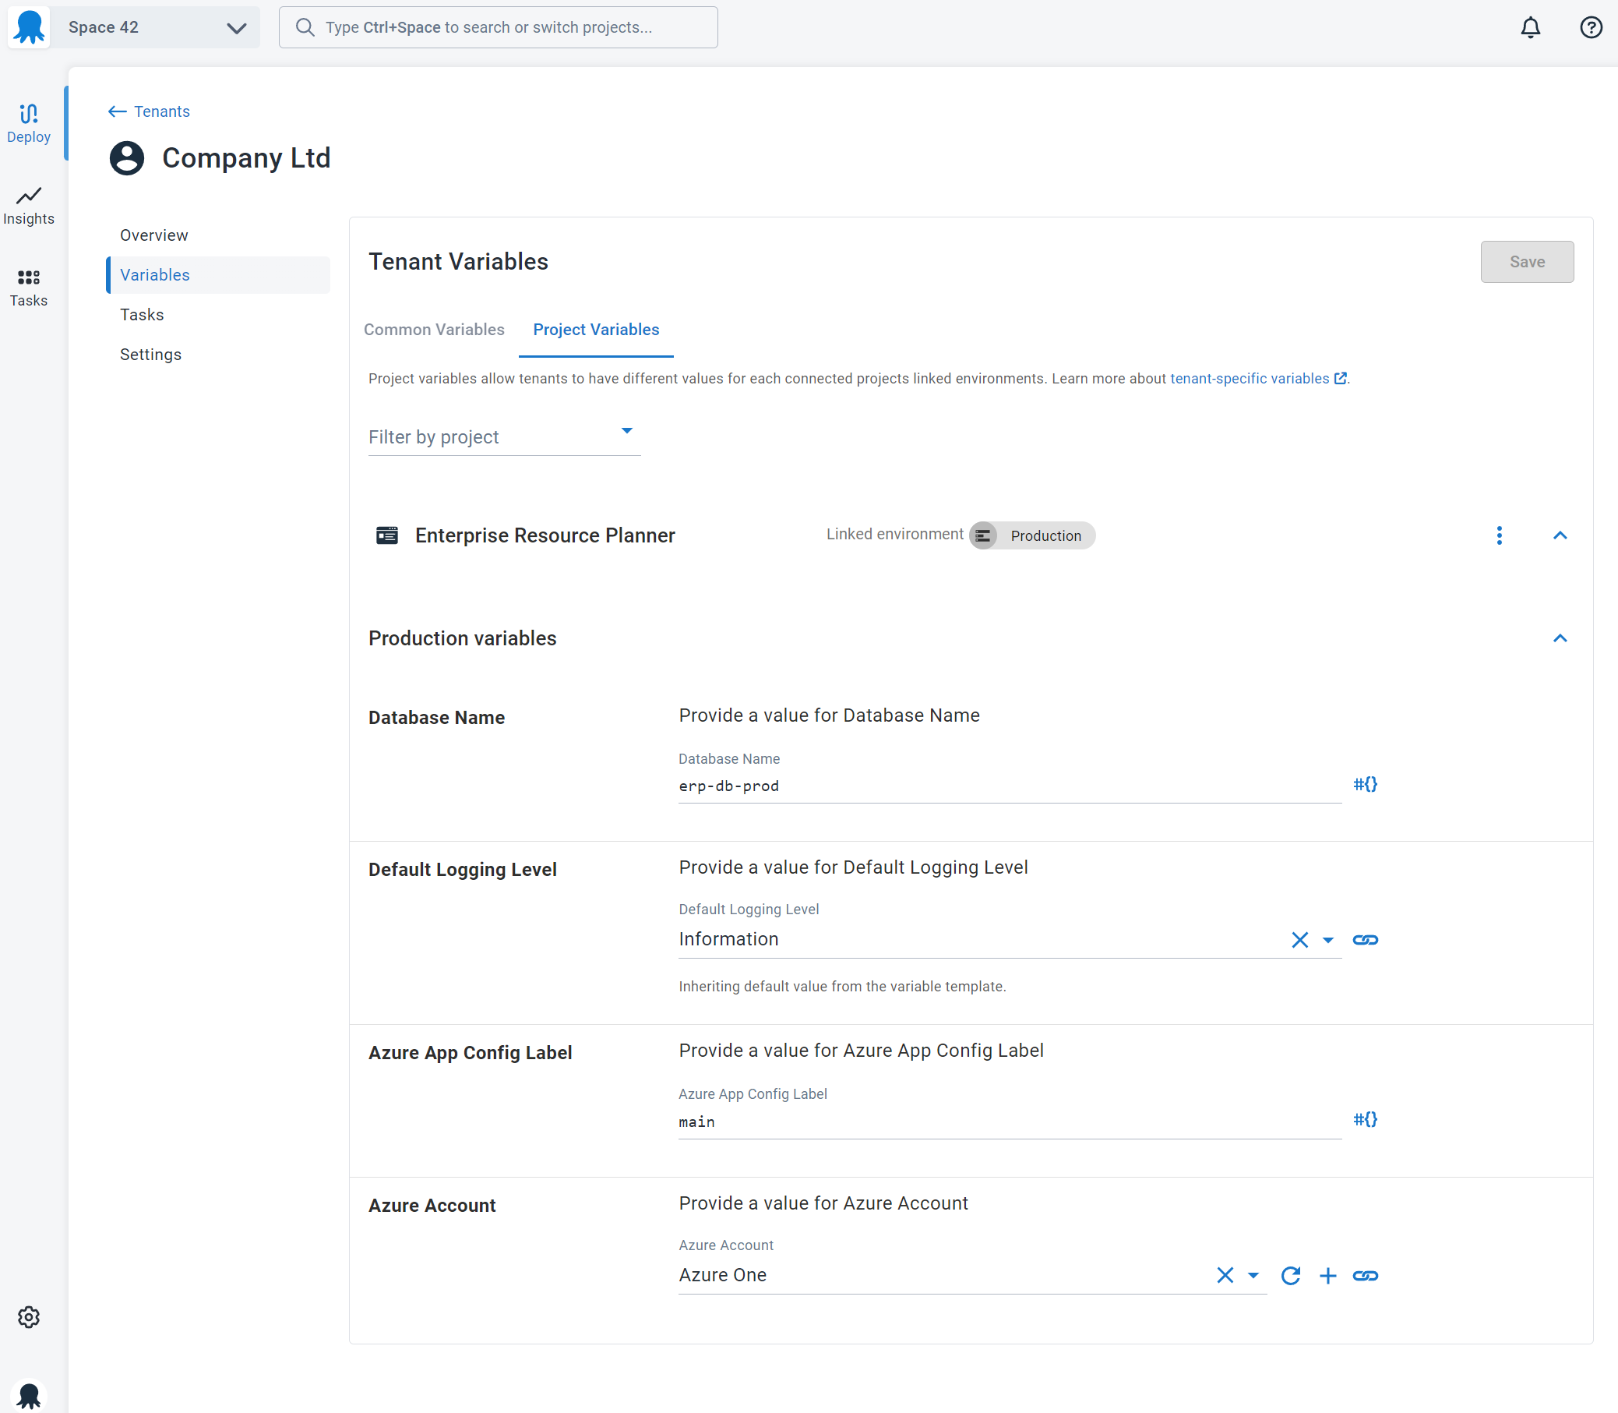The height and width of the screenshot is (1413, 1618).
Task: Open the tenant-specific variables documentation link
Action: pos(1258,379)
